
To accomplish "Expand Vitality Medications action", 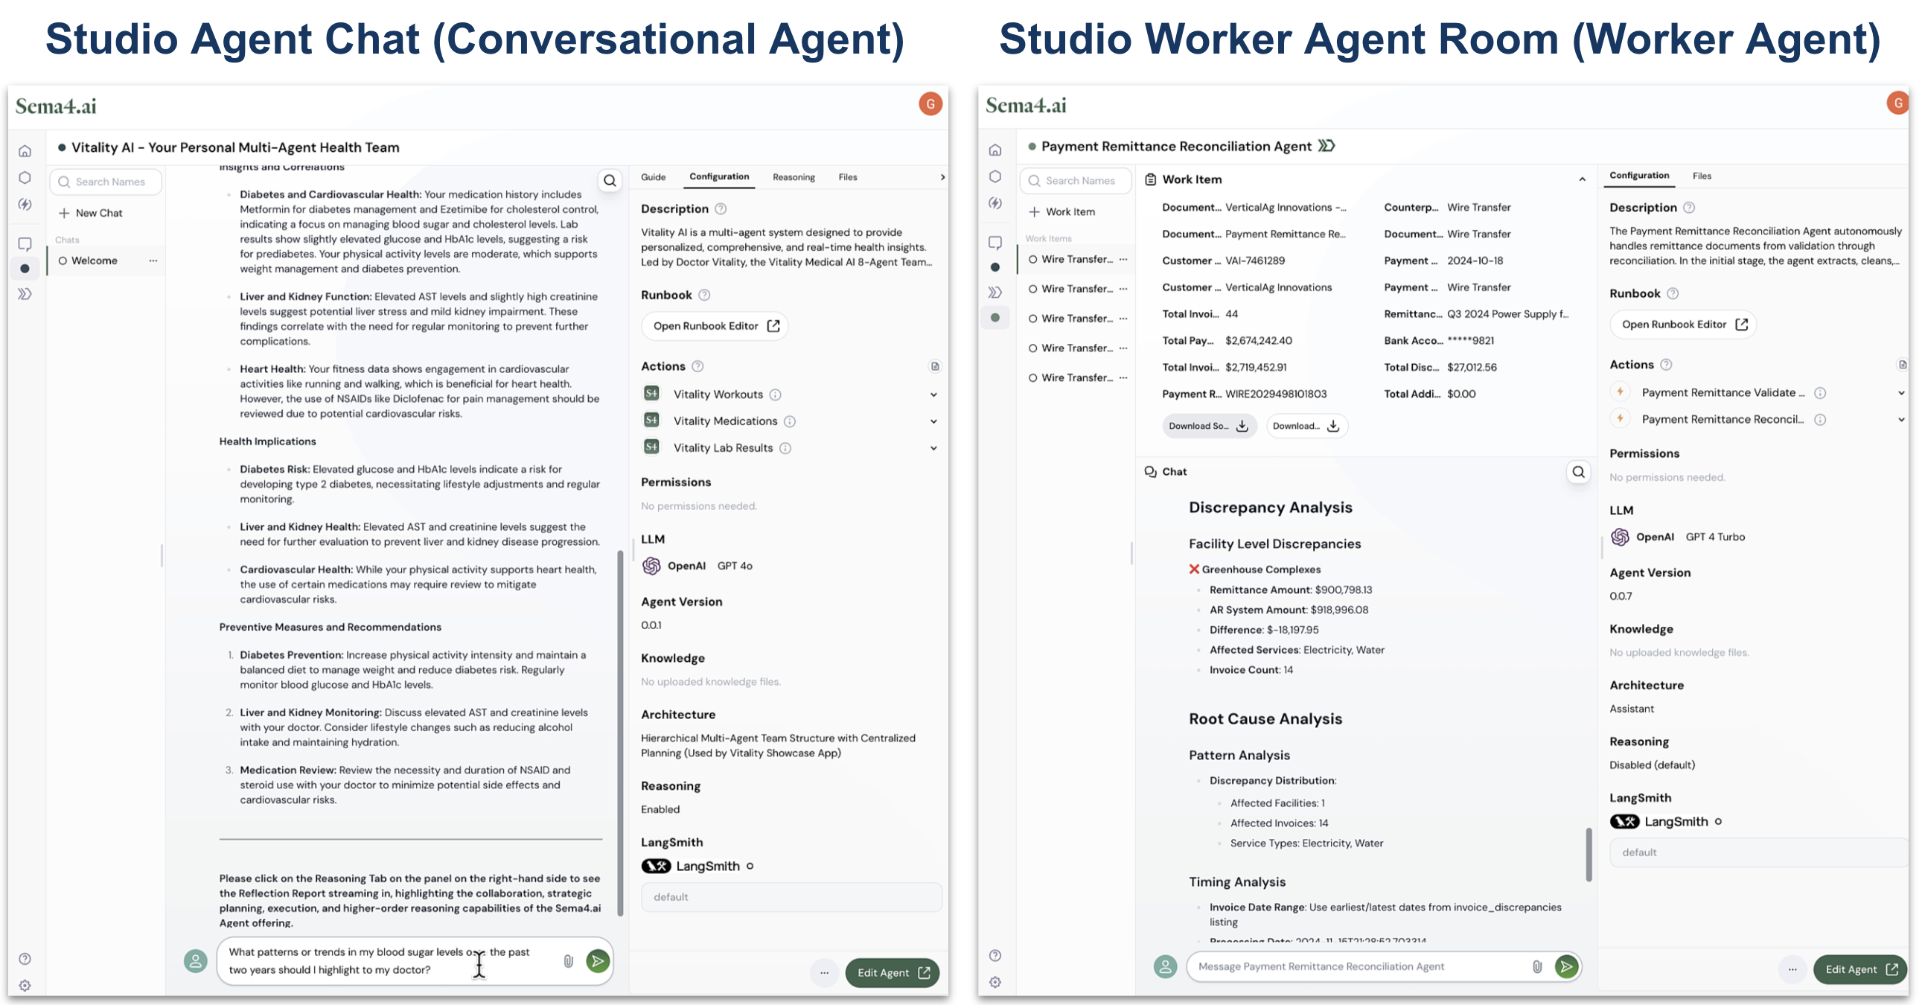I will point(933,421).
